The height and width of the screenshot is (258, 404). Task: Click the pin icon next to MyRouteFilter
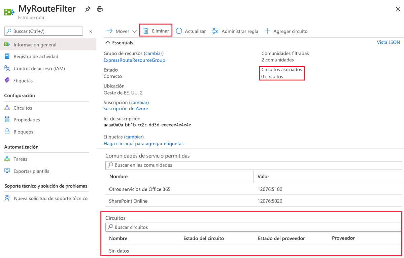click(88, 9)
